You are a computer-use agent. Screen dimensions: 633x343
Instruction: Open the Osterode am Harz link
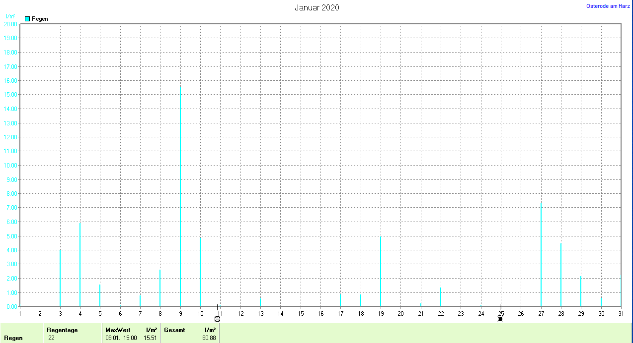[608, 6]
